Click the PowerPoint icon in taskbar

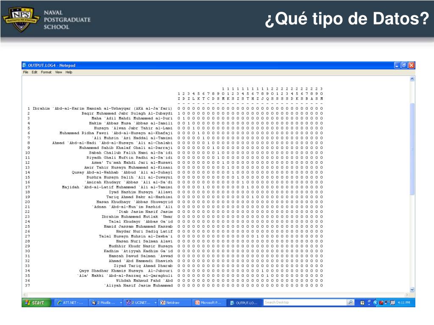pyautogui.click(x=198, y=303)
